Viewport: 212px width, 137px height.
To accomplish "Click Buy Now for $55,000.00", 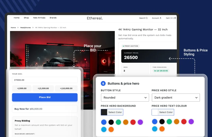I will pos(45,109).
